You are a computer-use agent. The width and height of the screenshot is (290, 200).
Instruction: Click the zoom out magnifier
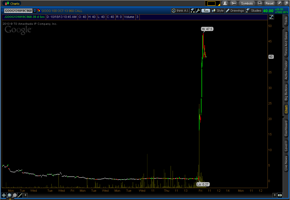pyautogui.click(x=15, y=195)
